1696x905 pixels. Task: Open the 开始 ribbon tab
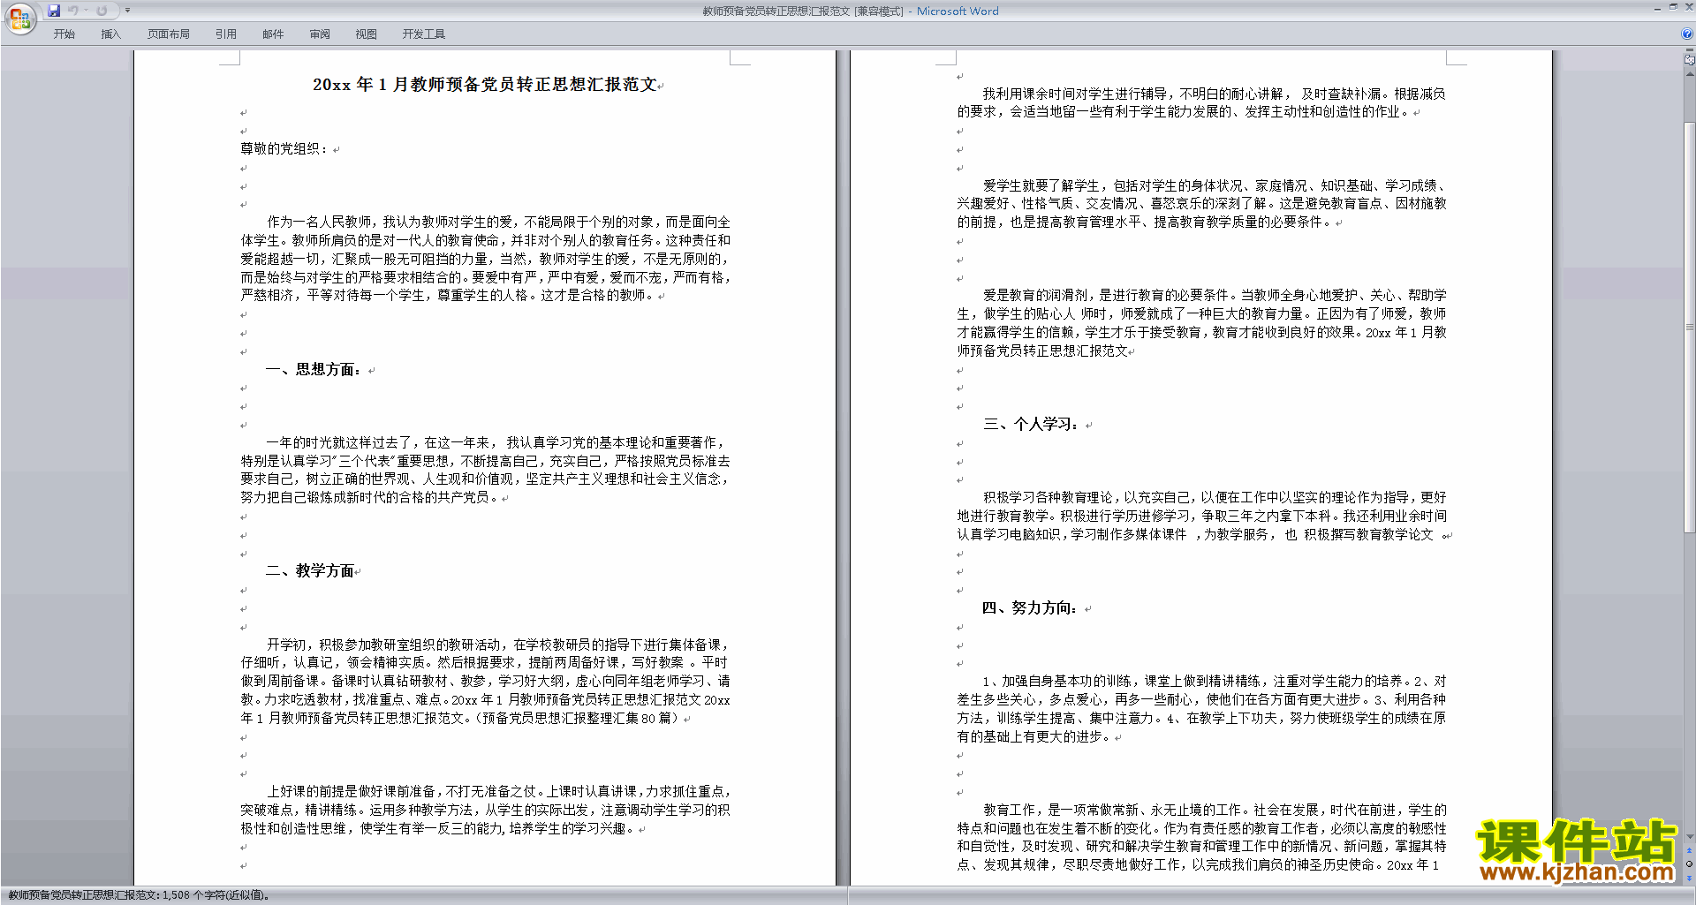click(x=64, y=34)
